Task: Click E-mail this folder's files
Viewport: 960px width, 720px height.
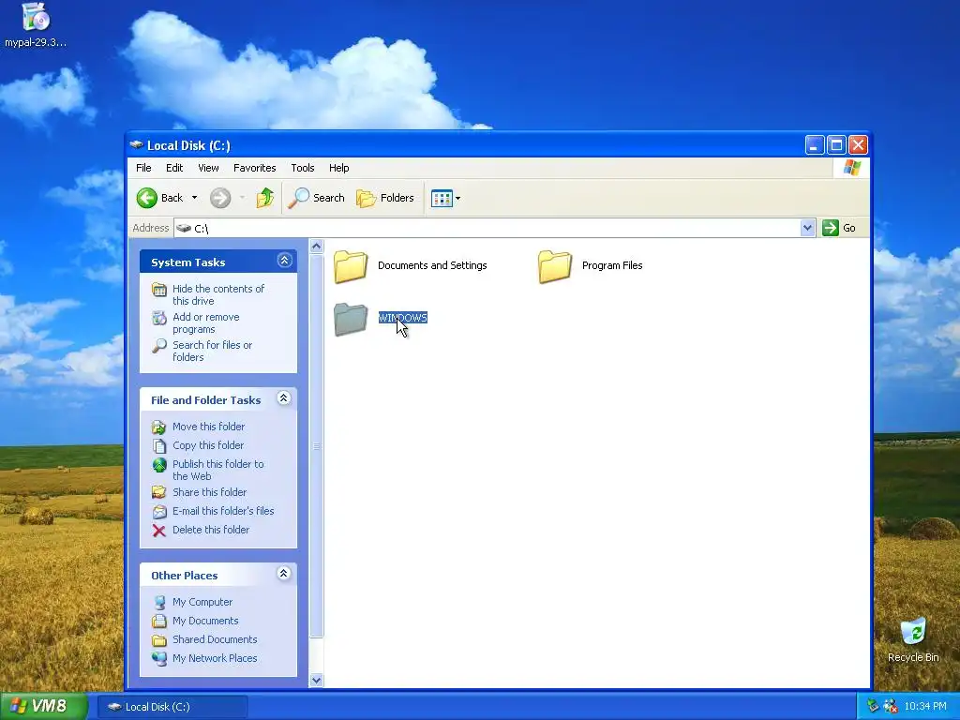Action: coord(223,511)
